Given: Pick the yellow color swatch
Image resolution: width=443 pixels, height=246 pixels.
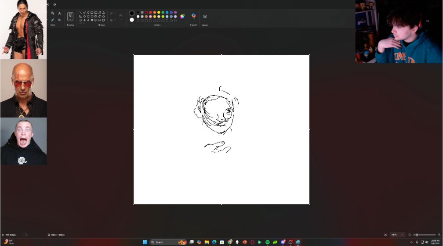Looking at the screenshot, I should point(159,12).
